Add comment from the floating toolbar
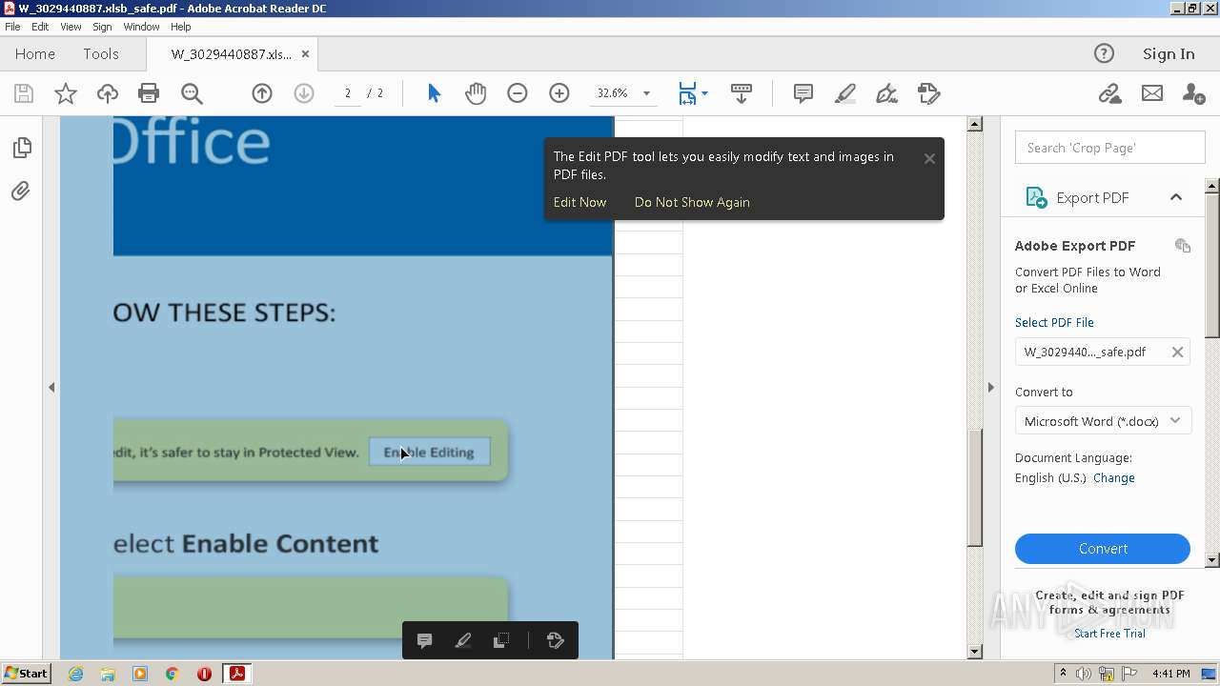The width and height of the screenshot is (1220, 686). tap(425, 640)
